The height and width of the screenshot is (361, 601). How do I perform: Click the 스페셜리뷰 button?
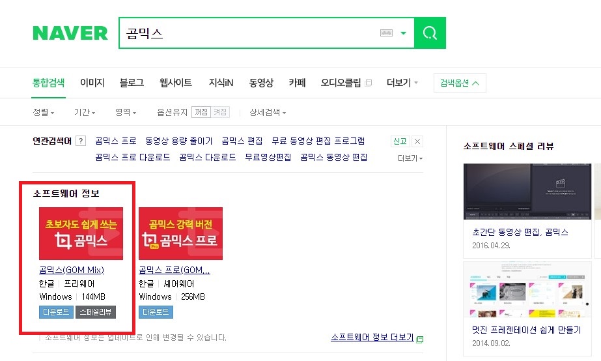[96, 312]
